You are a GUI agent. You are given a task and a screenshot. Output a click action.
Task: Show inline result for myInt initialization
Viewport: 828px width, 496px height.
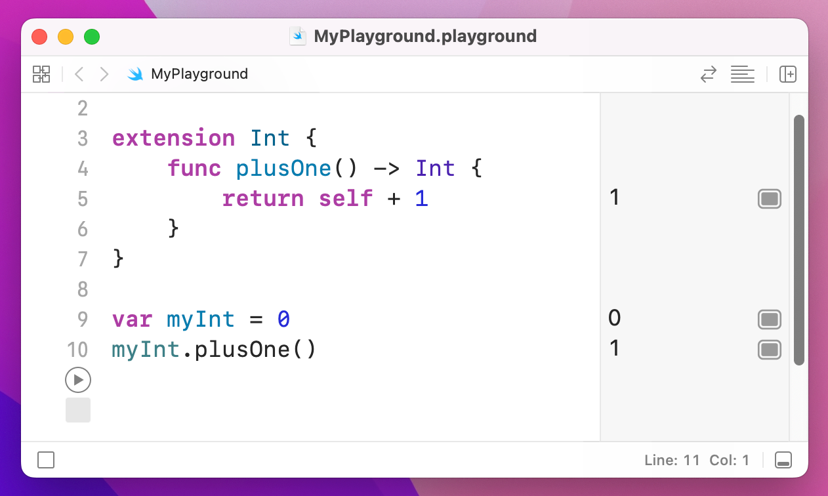point(769,320)
